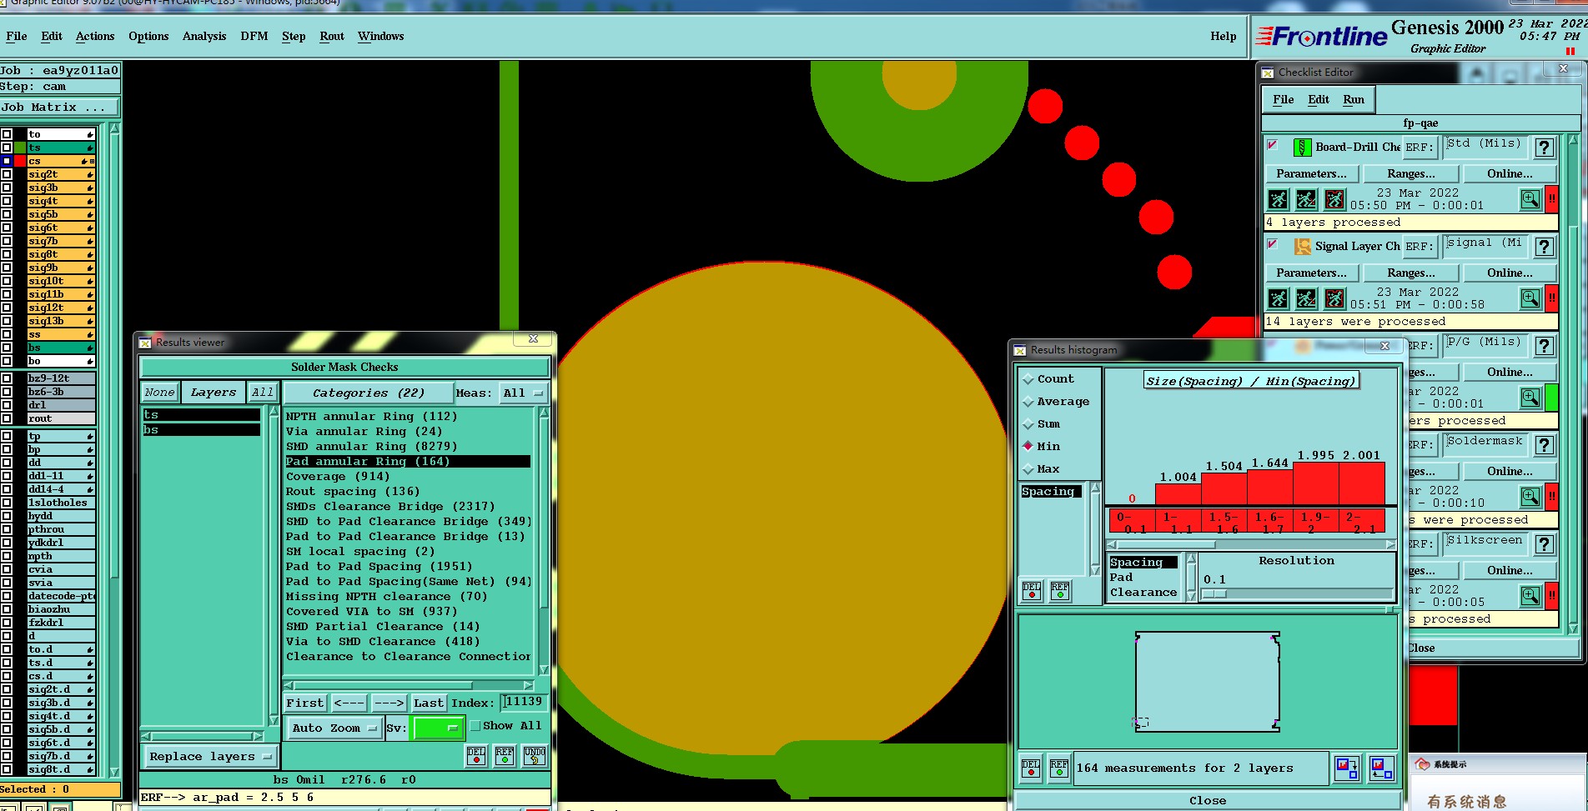The height and width of the screenshot is (811, 1588).
Task: Select Clearance in histogram list
Action: point(1143,592)
